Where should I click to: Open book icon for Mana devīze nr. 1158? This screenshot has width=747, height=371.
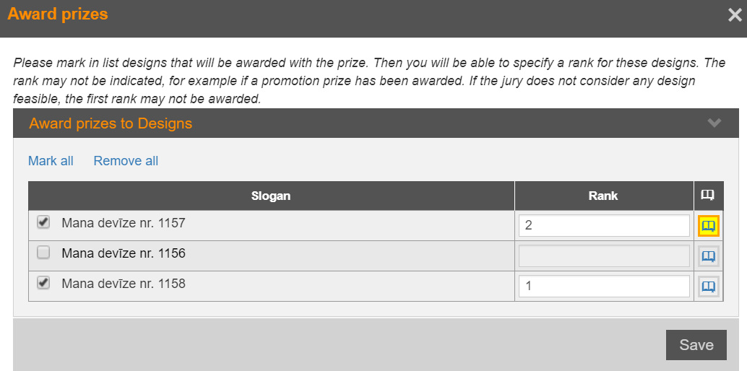tap(708, 287)
